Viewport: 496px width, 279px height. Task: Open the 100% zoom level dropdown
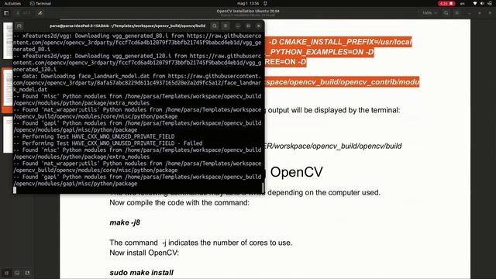[x=429, y=13]
